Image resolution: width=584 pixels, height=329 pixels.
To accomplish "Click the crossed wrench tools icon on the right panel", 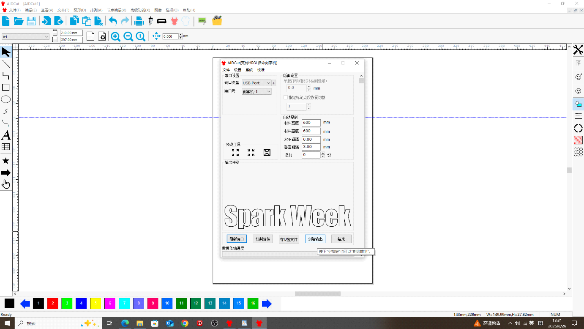I will pyautogui.click(x=578, y=50).
